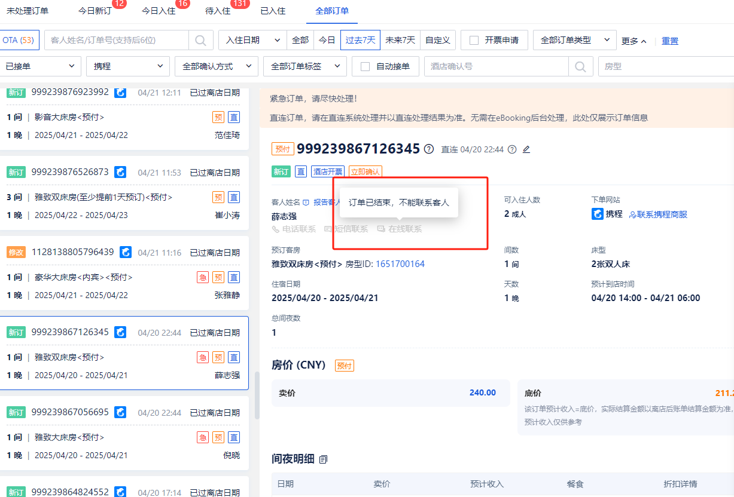The height and width of the screenshot is (497, 734).
Task: Click the 联系携程商服 link
Action: [x=658, y=214]
